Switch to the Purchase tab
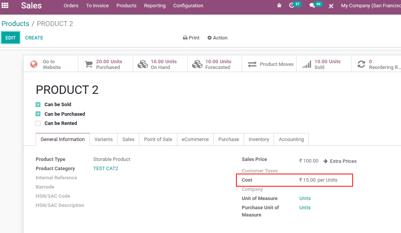This screenshot has height=233, width=401. click(229, 139)
